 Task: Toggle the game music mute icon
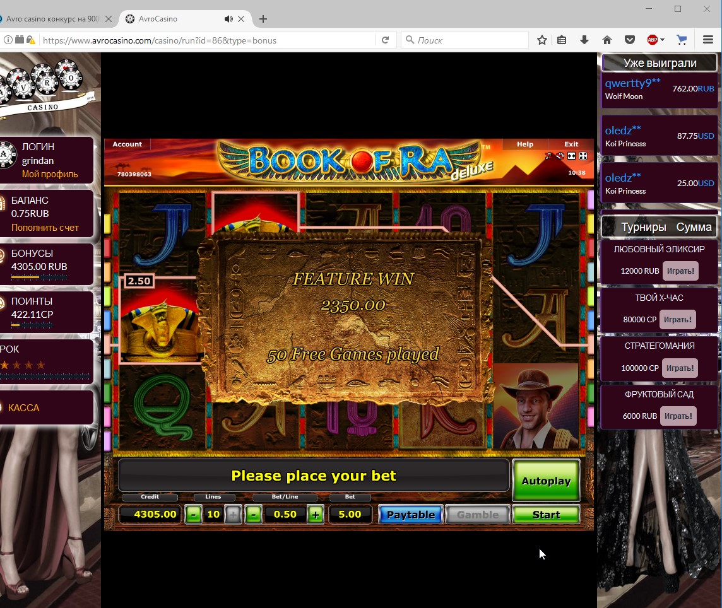[x=548, y=156]
